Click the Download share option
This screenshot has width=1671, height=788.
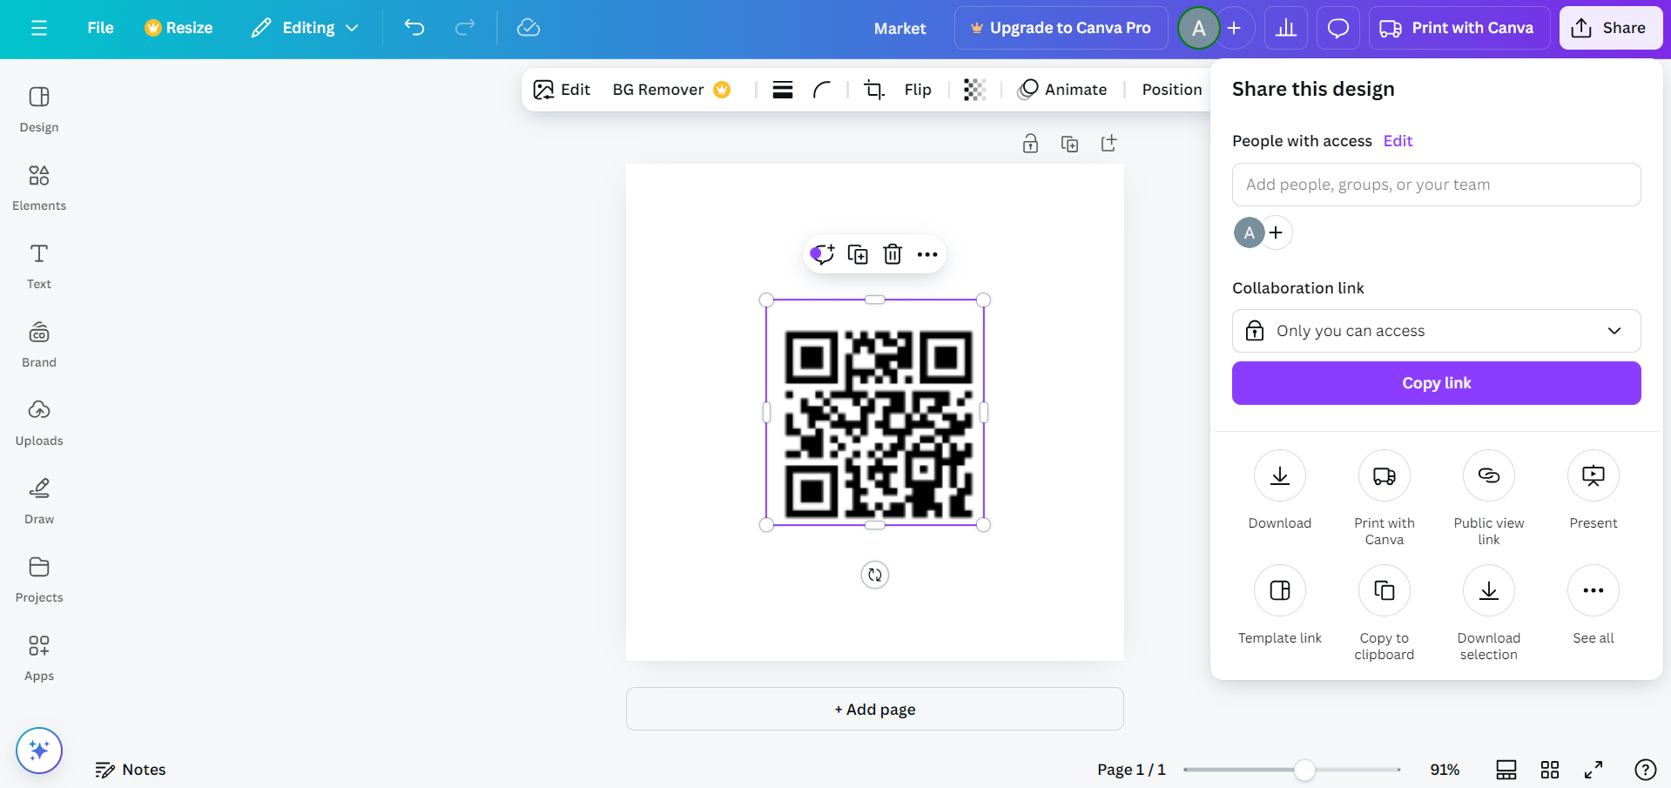click(x=1280, y=489)
